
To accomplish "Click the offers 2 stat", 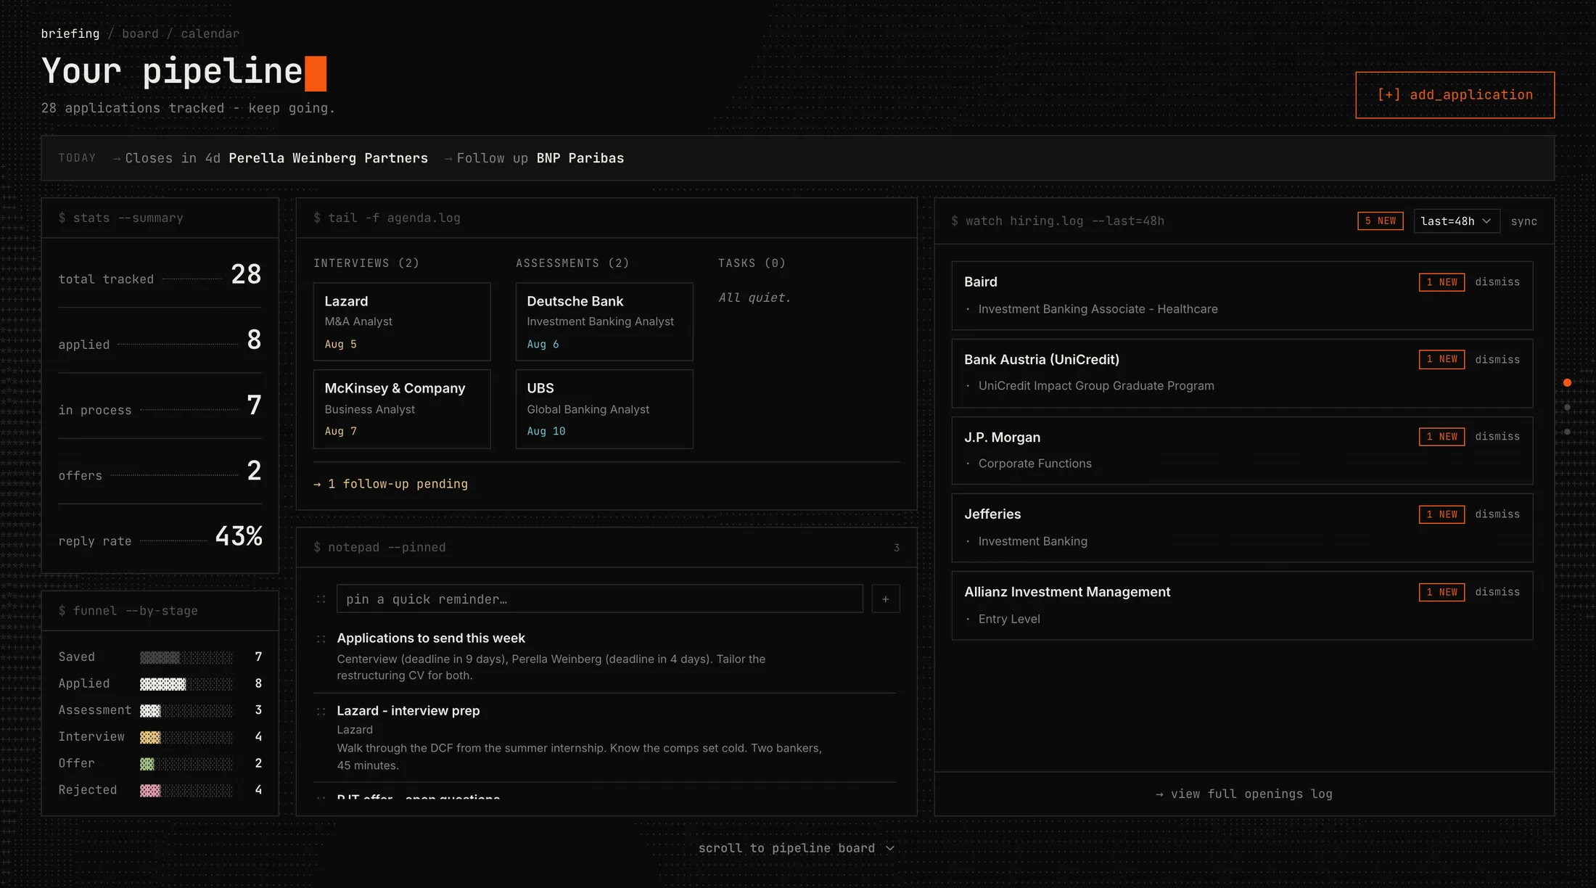I will point(160,472).
